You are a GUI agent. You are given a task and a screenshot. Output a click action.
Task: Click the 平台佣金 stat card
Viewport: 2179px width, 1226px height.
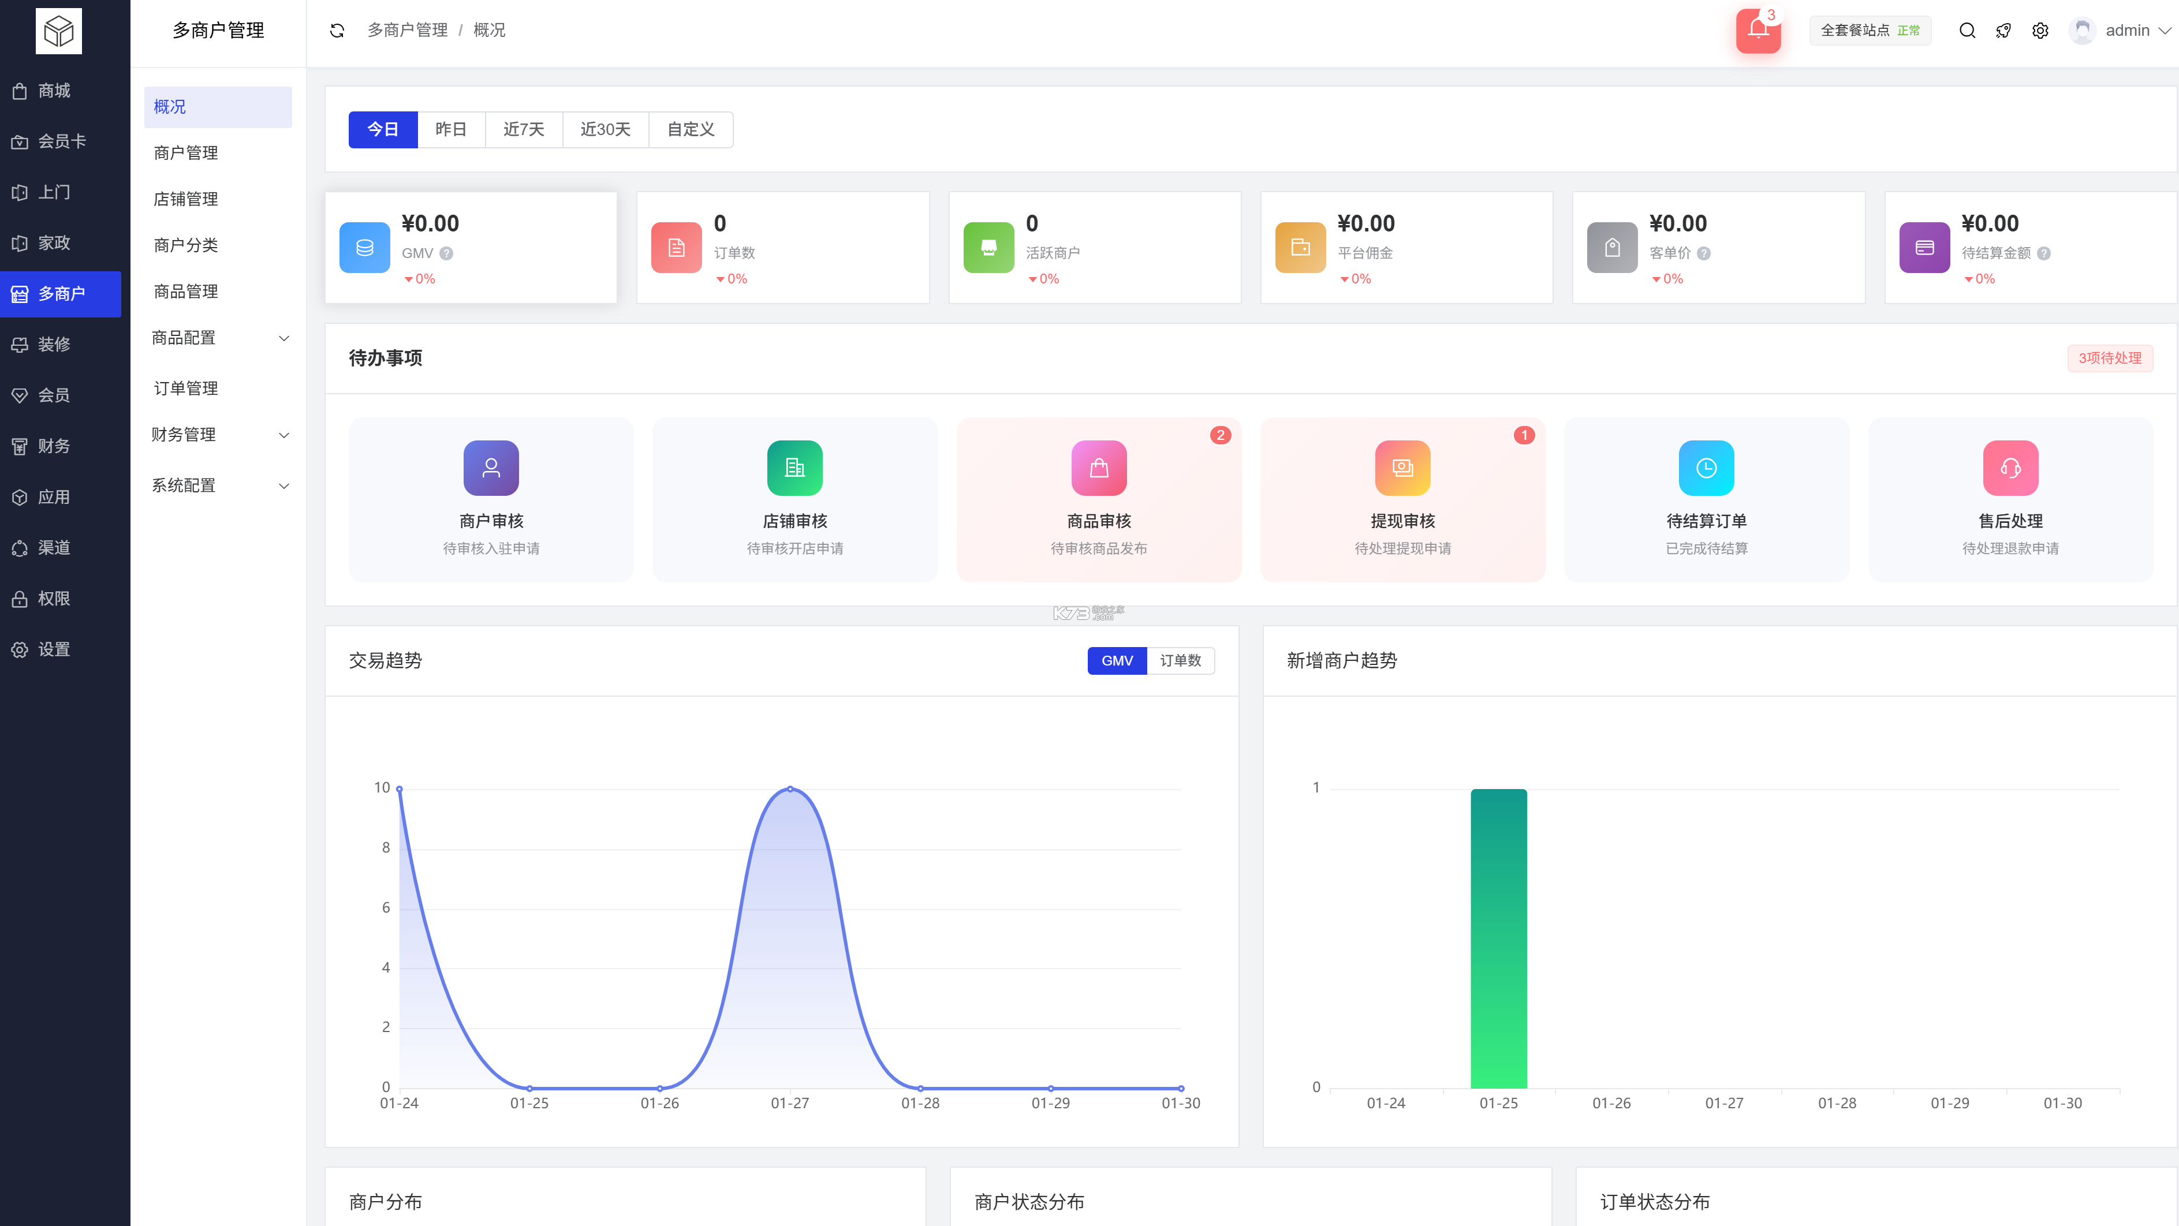coord(1406,248)
